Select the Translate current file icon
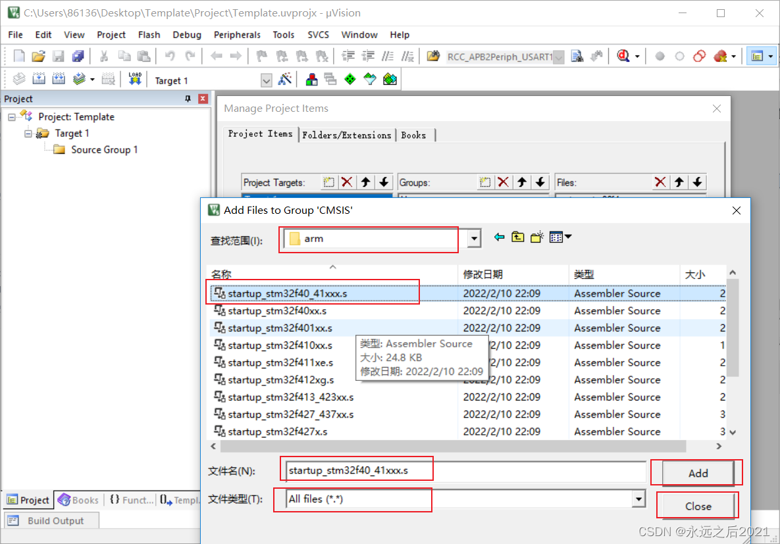 point(19,79)
